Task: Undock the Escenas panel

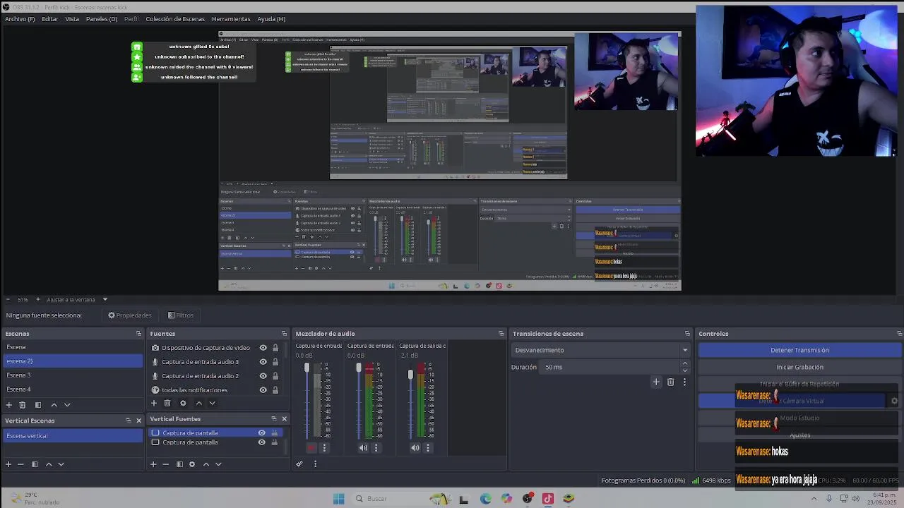Action: pyautogui.click(x=138, y=334)
